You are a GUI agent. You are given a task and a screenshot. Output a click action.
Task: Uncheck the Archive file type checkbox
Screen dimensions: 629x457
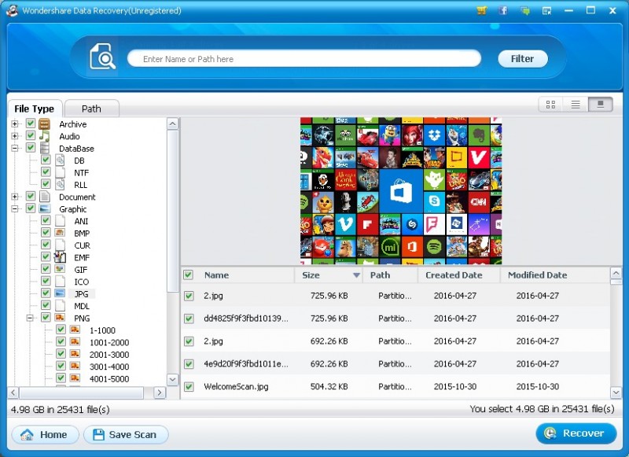pyautogui.click(x=31, y=124)
